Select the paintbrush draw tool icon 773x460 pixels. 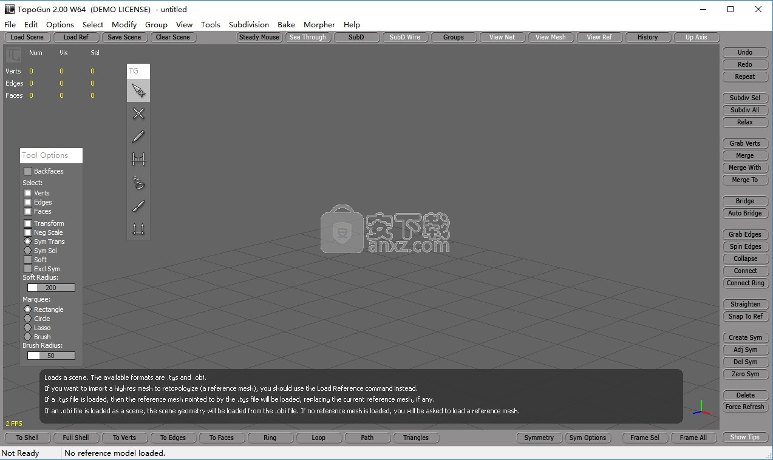(x=138, y=206)
